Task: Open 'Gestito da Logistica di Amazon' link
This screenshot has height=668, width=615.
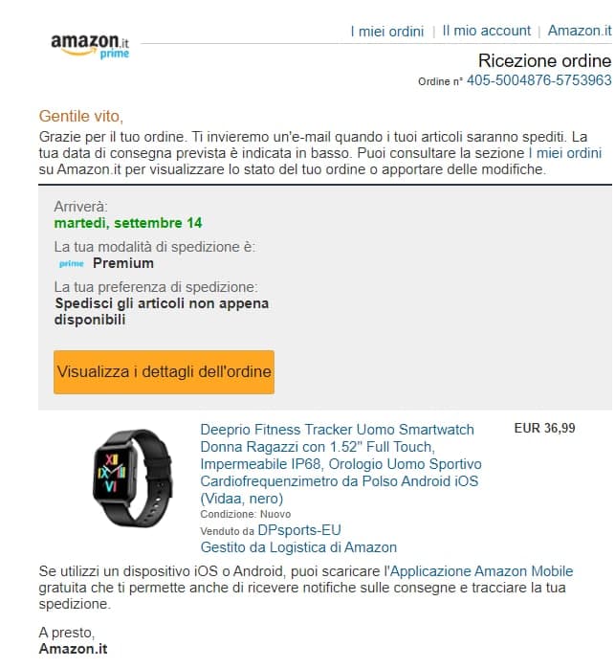Action: (x=298, y=547)
